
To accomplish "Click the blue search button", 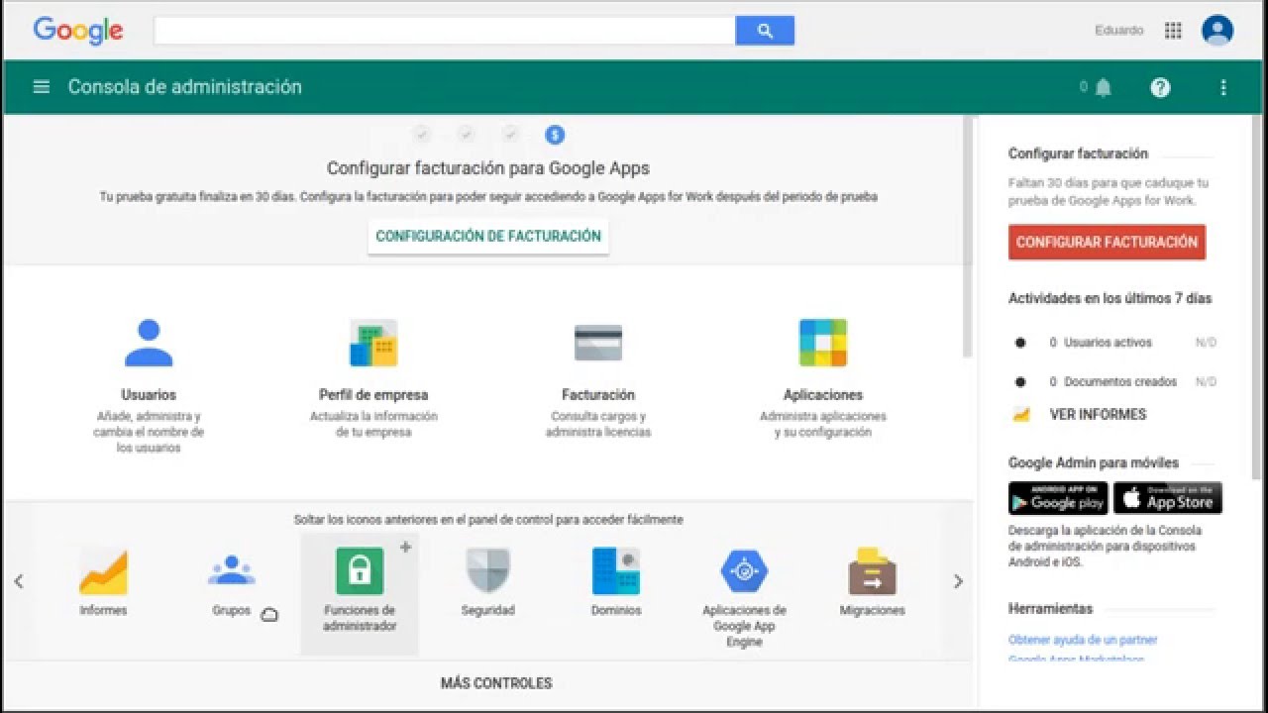I will tap(765, 31).
